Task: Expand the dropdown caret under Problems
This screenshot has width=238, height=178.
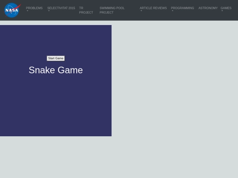Action: pos(27,11)
